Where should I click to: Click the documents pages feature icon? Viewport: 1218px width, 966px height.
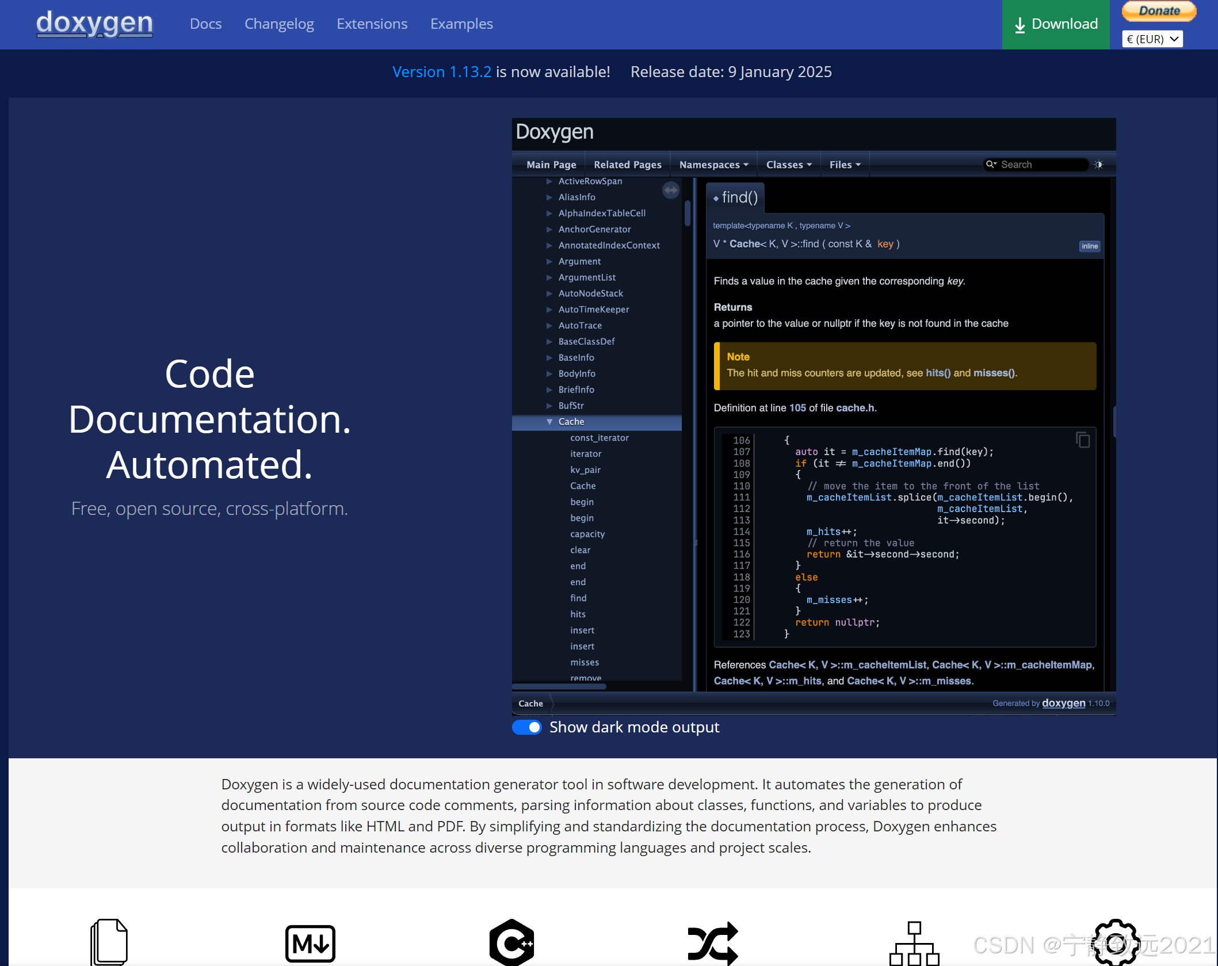(x=109, y=942)
